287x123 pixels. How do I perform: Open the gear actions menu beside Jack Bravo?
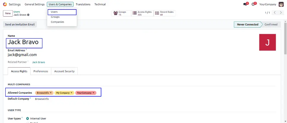(x=28, y=15)
